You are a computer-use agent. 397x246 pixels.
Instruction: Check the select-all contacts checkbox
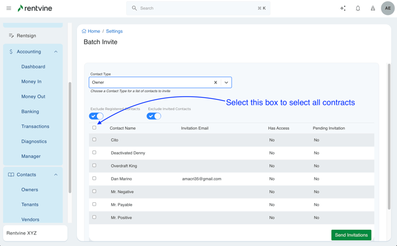[95, 127]
